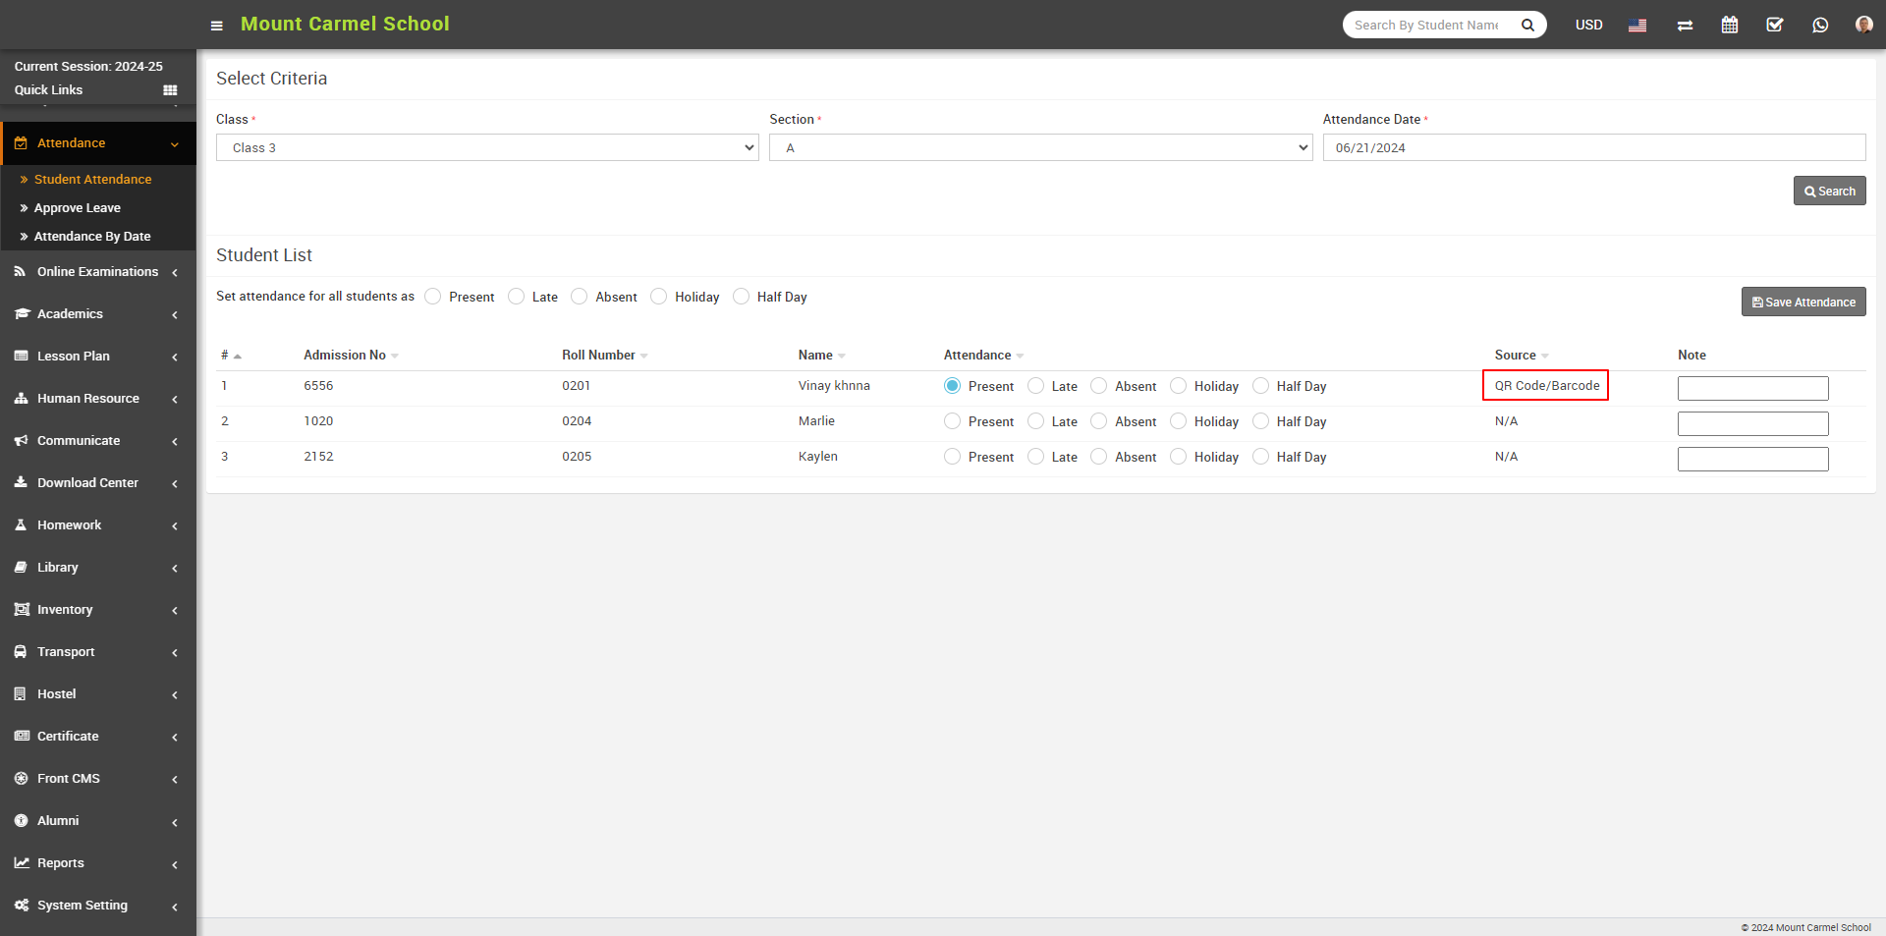Image resolution: width=1886 pixels, height=936 pixels.
Task: Mark Marlie as Present
Action: pos(952,421)
